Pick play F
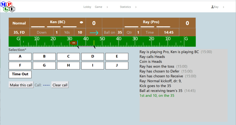236x125 pixels. pyautogui.click(x=20, y=66)
